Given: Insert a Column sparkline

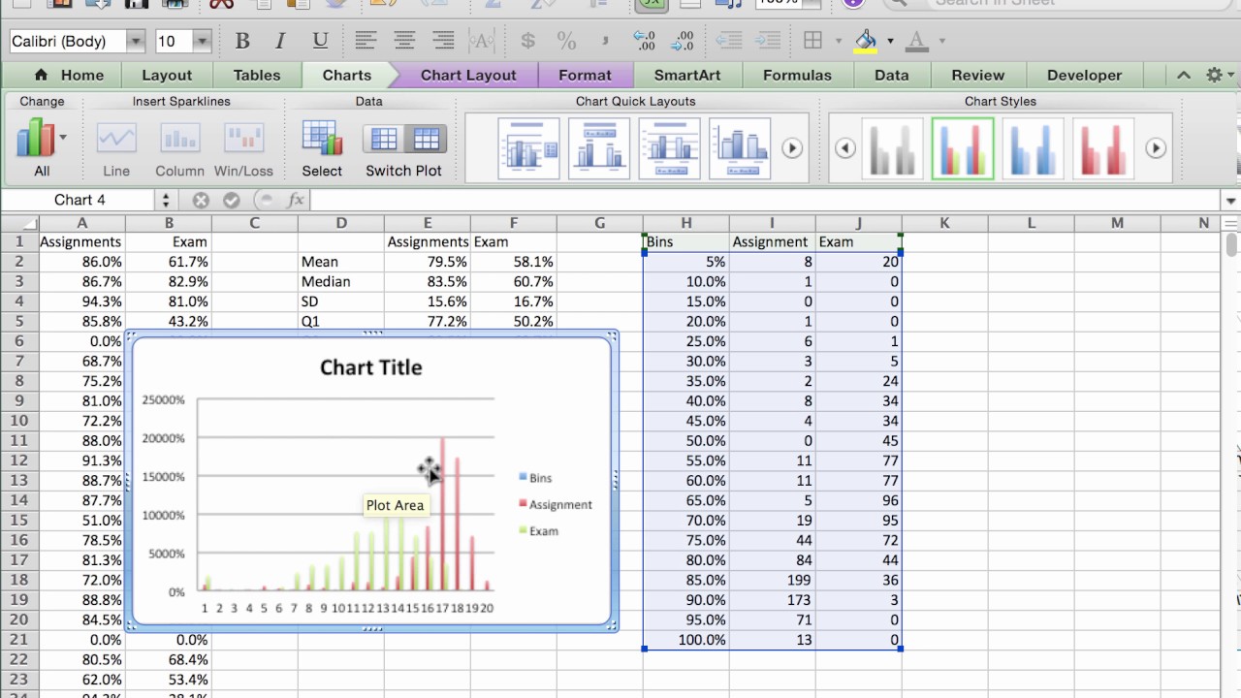Looking at the screenshot, I should pyautogui.click(x=179, y=139).
